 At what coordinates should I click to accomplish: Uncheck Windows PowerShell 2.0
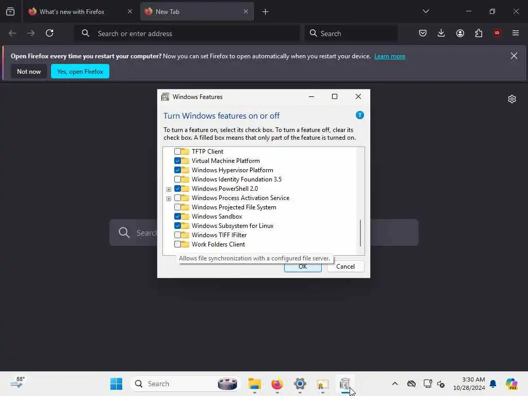tap(177, 189)
